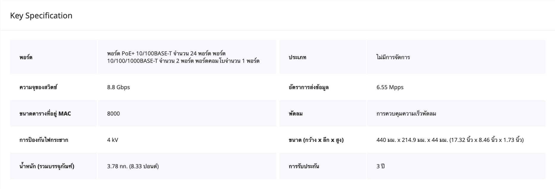Click the 3 ปี warranty value
Viewport: 555px width, 189px height.
[380, 166]
